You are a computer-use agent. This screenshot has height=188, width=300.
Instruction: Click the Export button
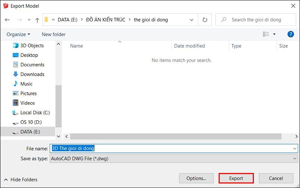click(x=236, y=178)
